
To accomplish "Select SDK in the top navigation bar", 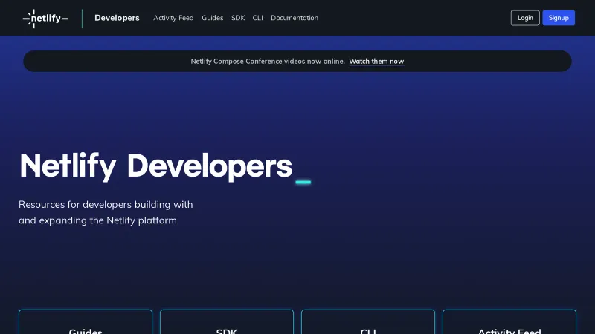I will (238, 18).
